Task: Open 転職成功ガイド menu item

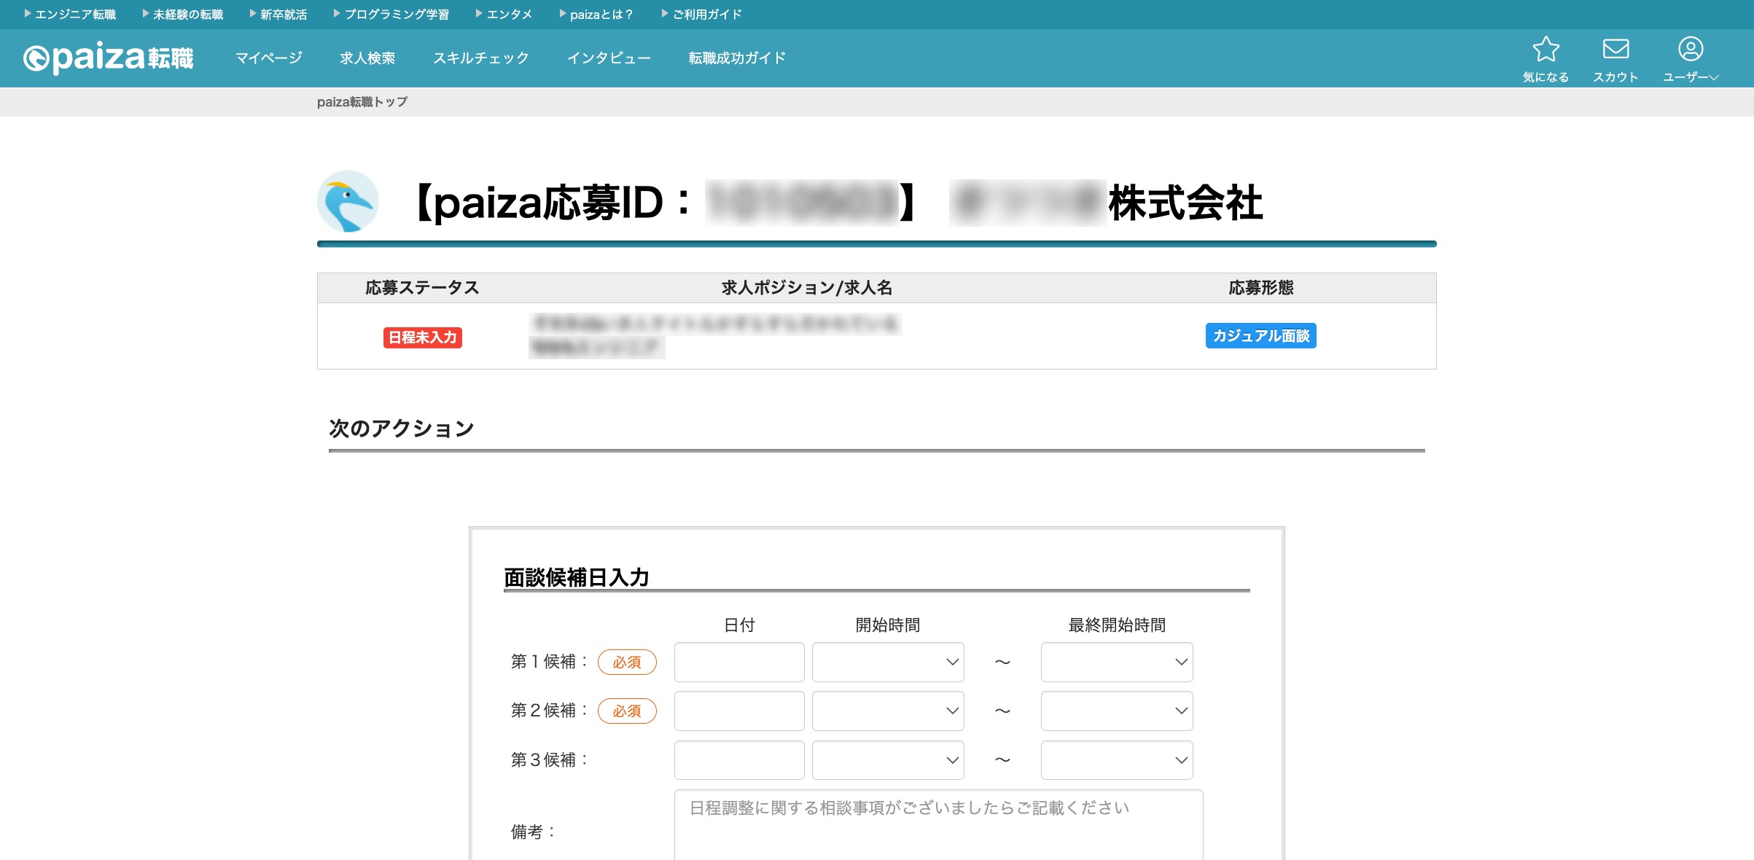Action: coord(737,58)
